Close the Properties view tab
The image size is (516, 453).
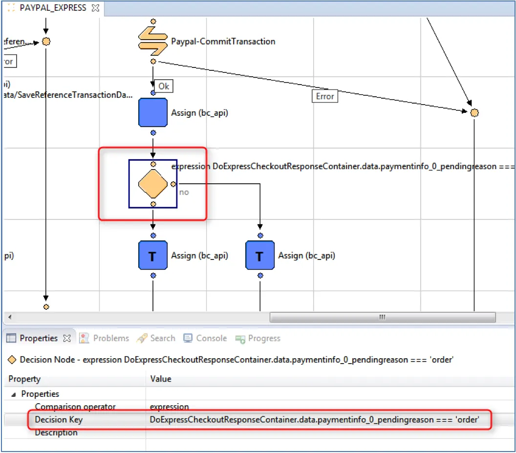(67, 338)
